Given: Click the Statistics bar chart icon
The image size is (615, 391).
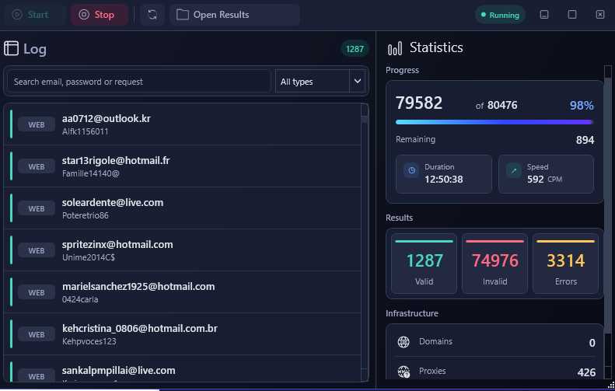Looking at the screenshot, I should click(395, 49).
